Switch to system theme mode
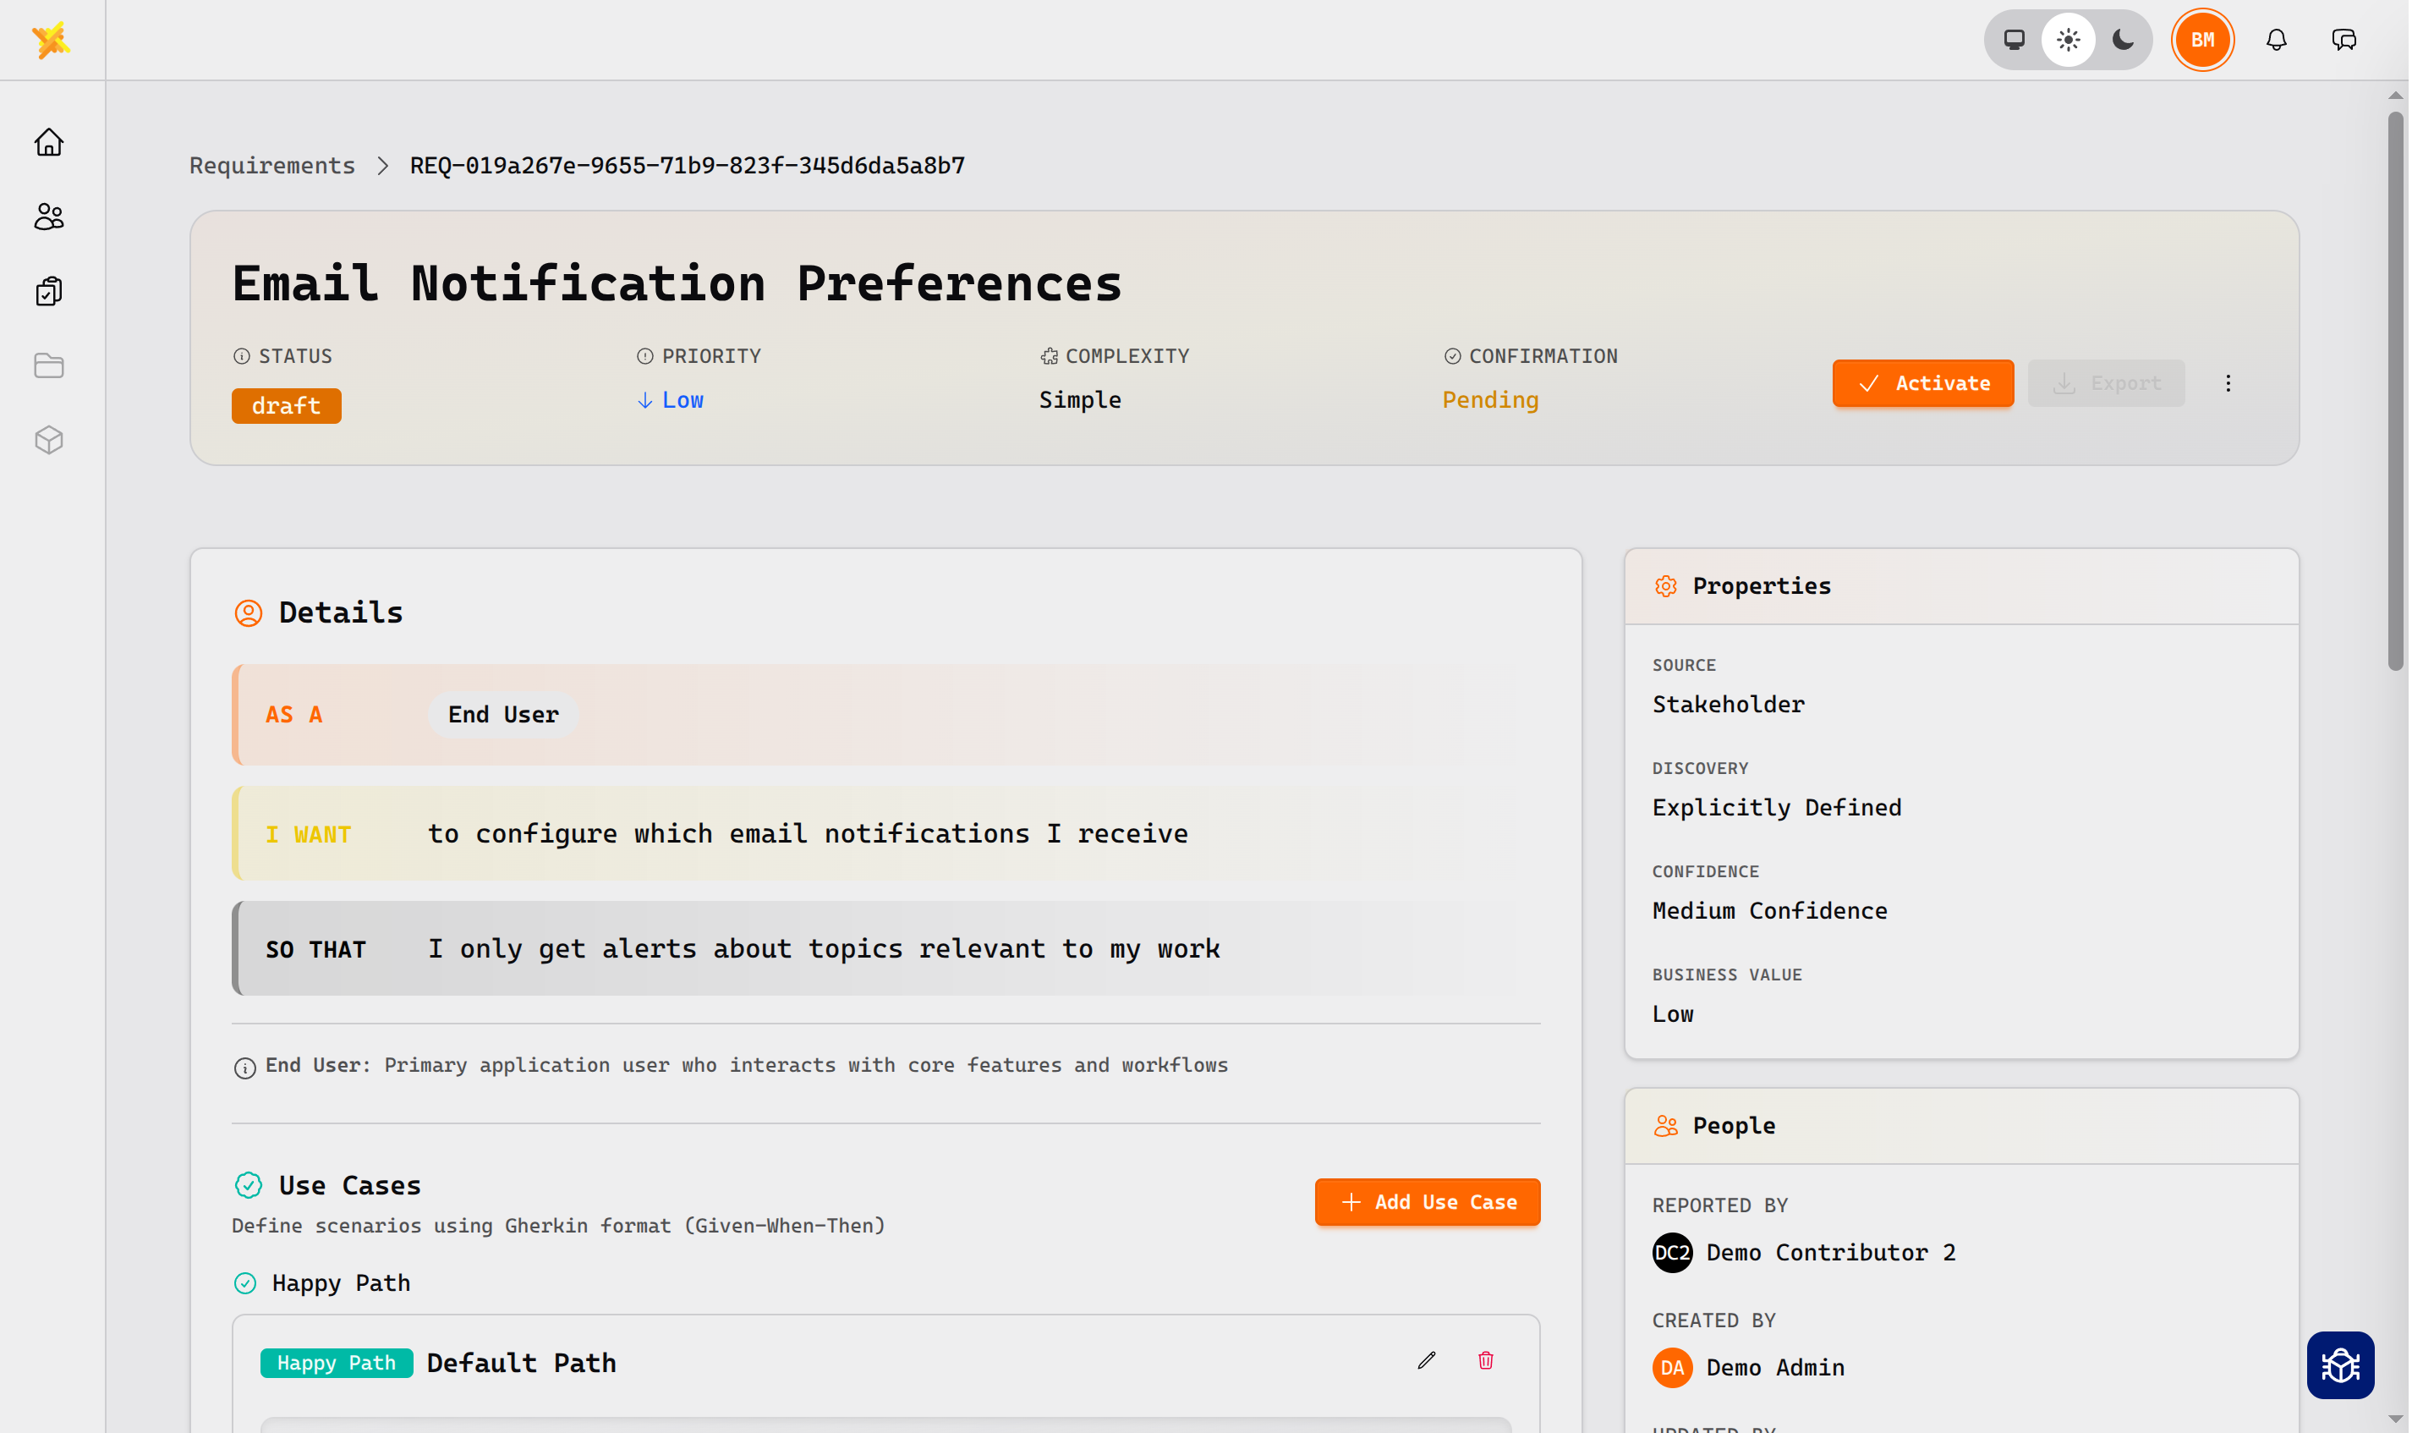Image resolution: width=2434 pixels, height=1433 pixels. click(2014, 40)
